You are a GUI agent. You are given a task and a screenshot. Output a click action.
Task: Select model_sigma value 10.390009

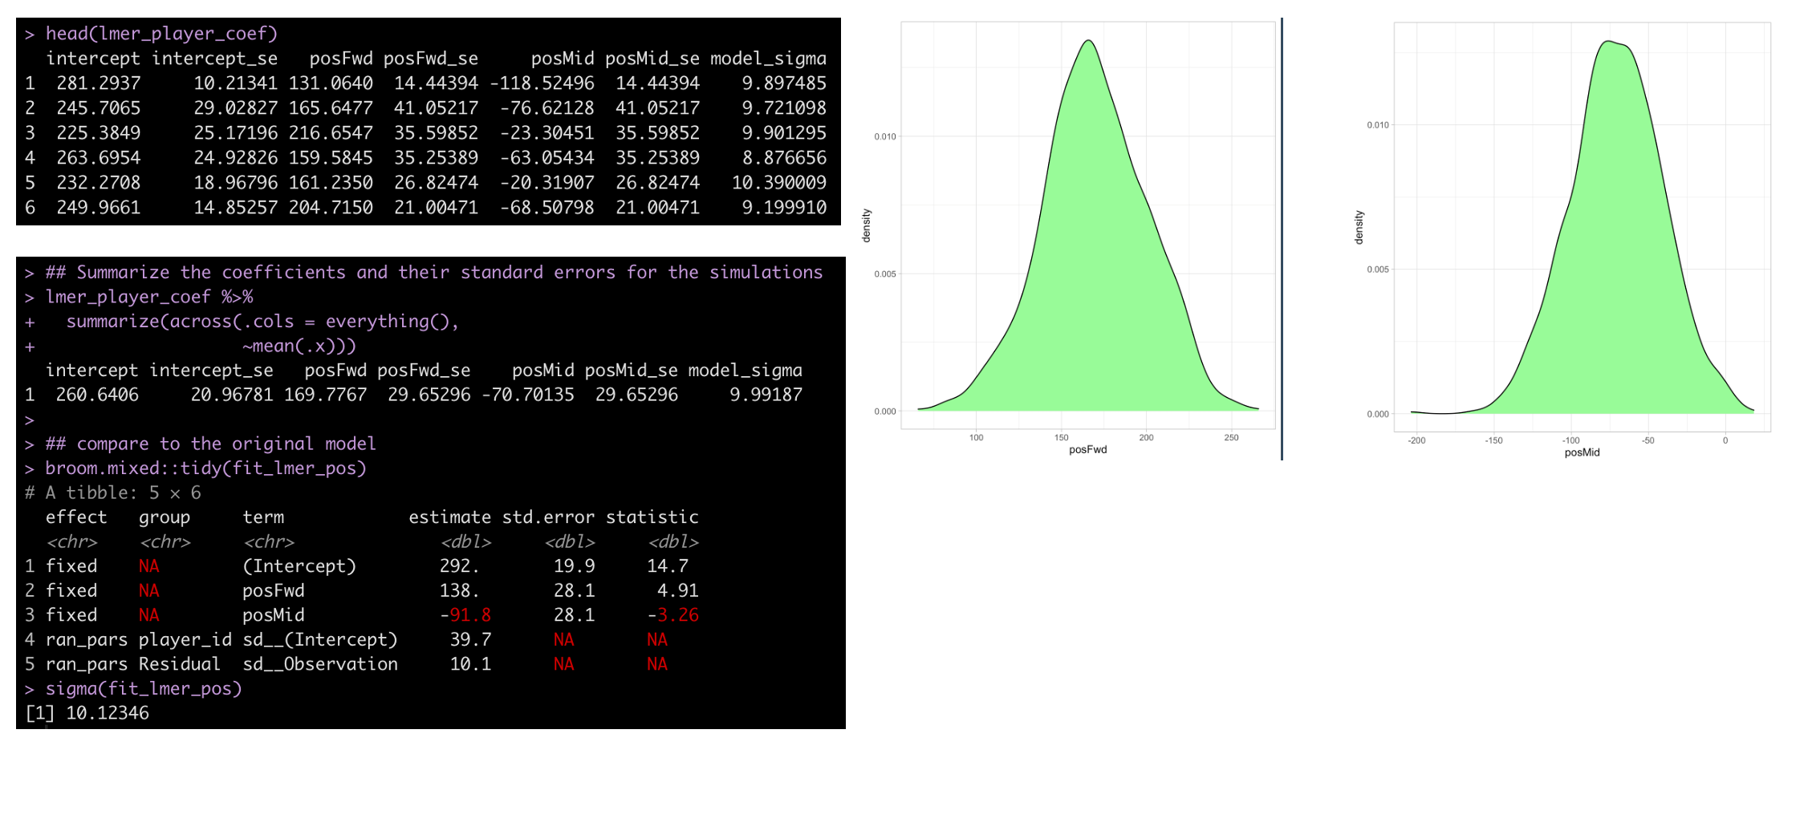tap(778, 183)
